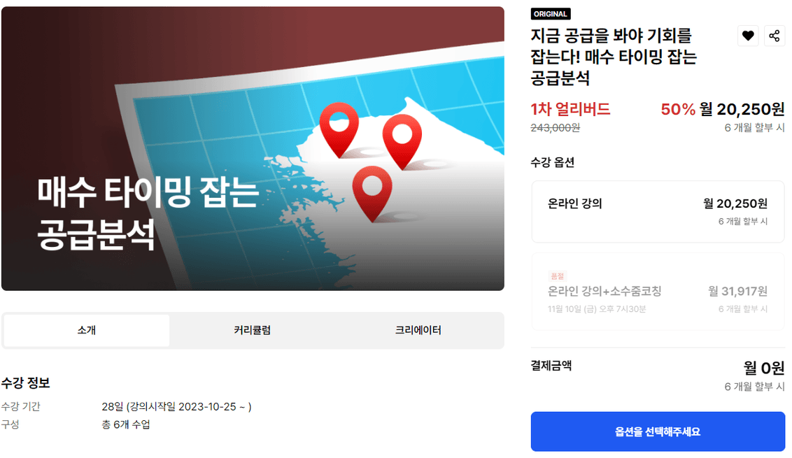792x458 pixels.
Task: Click the course hero image
Action: pyautogui.click(x=253, y=148)
